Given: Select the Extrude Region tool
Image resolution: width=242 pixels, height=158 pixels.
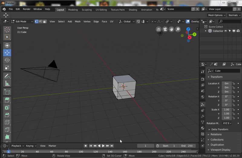Looking at the screenshot, I should [7, 100].
